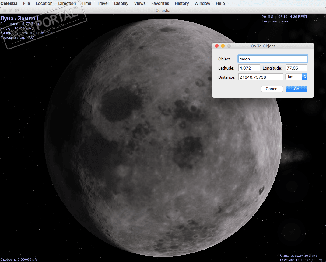Click into the Latitude input field

click(x=249, y=68)
